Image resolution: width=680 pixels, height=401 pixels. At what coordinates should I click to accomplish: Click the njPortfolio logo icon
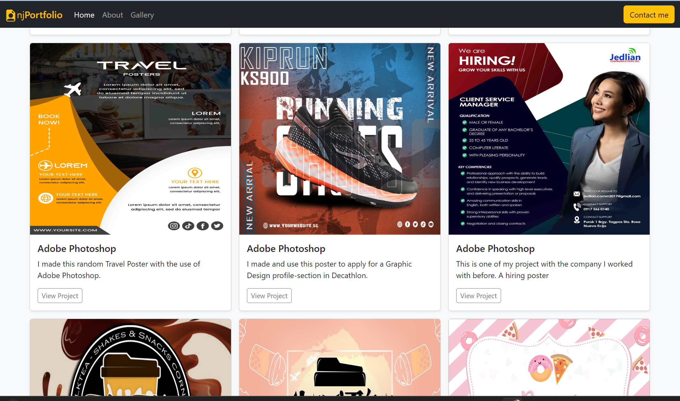click(11, 15)
